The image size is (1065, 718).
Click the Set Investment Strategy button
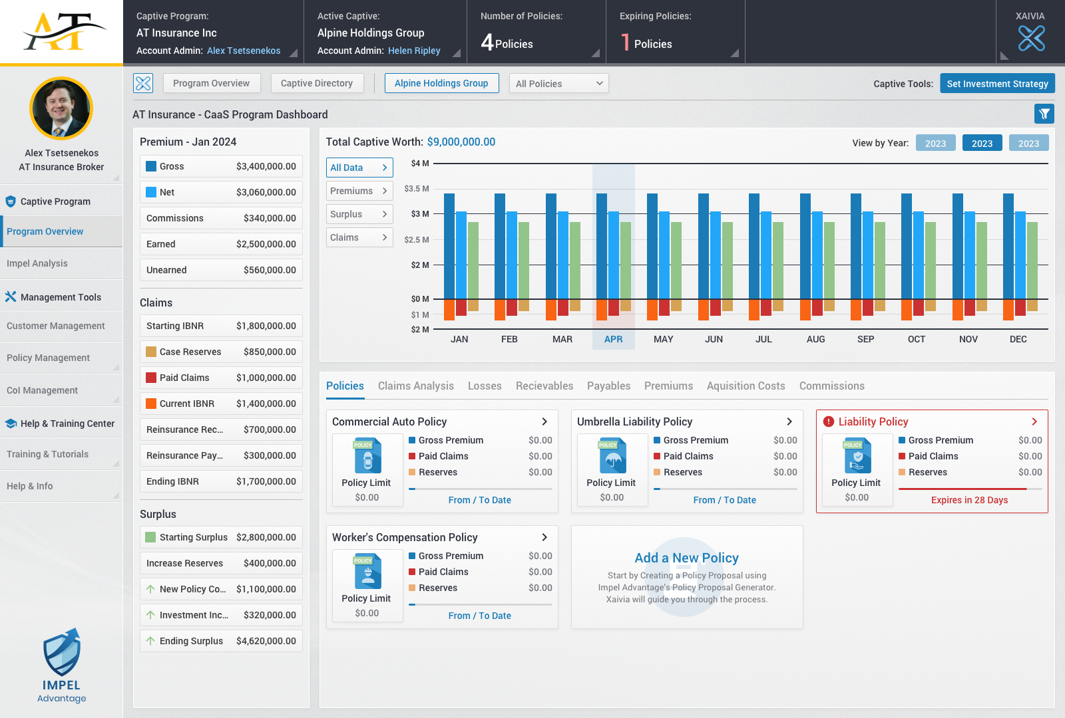point(997,84)
